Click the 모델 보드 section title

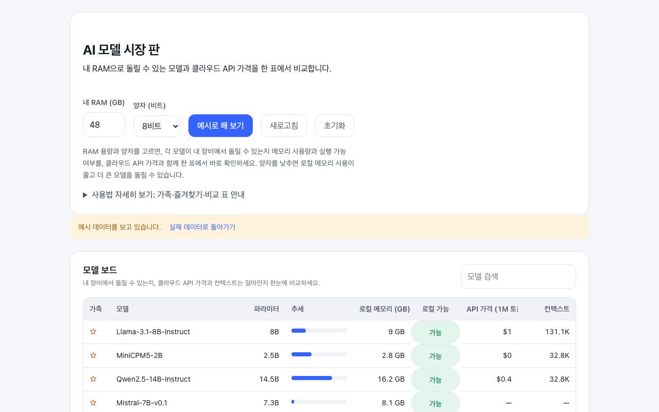coord(100,270)
